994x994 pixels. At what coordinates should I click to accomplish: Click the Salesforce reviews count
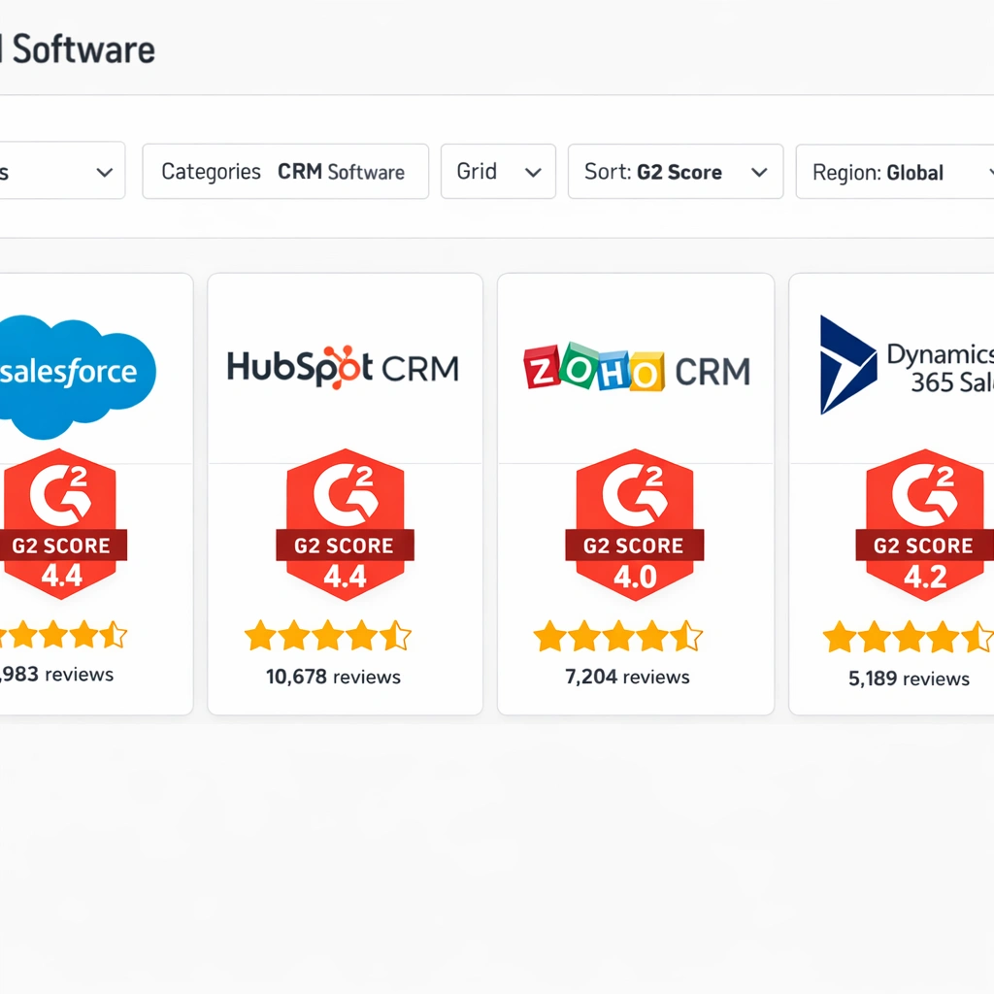click(x=56, y=674)
